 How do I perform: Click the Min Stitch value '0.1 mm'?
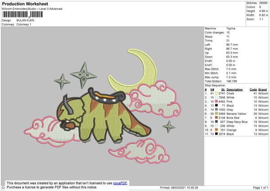click(x=231, y=73)
